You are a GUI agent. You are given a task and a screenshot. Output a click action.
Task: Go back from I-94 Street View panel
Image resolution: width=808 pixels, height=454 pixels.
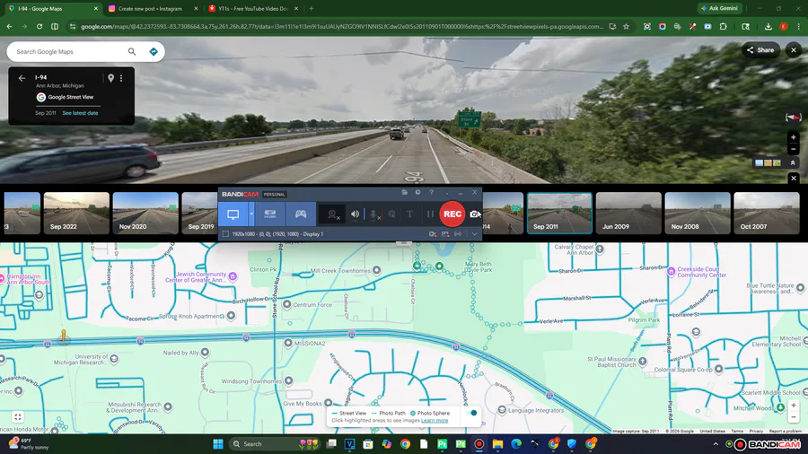click(x=22, y=78)
